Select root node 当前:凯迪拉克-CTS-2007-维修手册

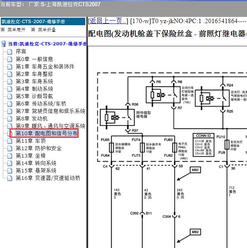tap(47, 44)
